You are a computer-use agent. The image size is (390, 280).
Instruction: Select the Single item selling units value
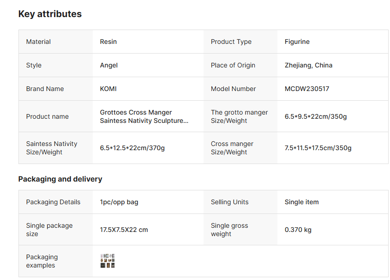[x=302, y=202]
